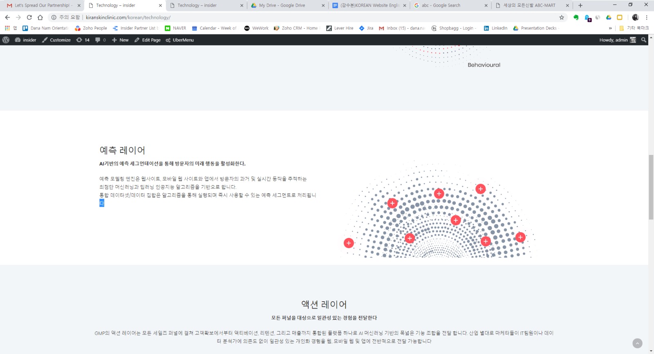Click the admin bar search magnifier icon
The width and height of the screenshot is (654, 354).
pos(644,40)
